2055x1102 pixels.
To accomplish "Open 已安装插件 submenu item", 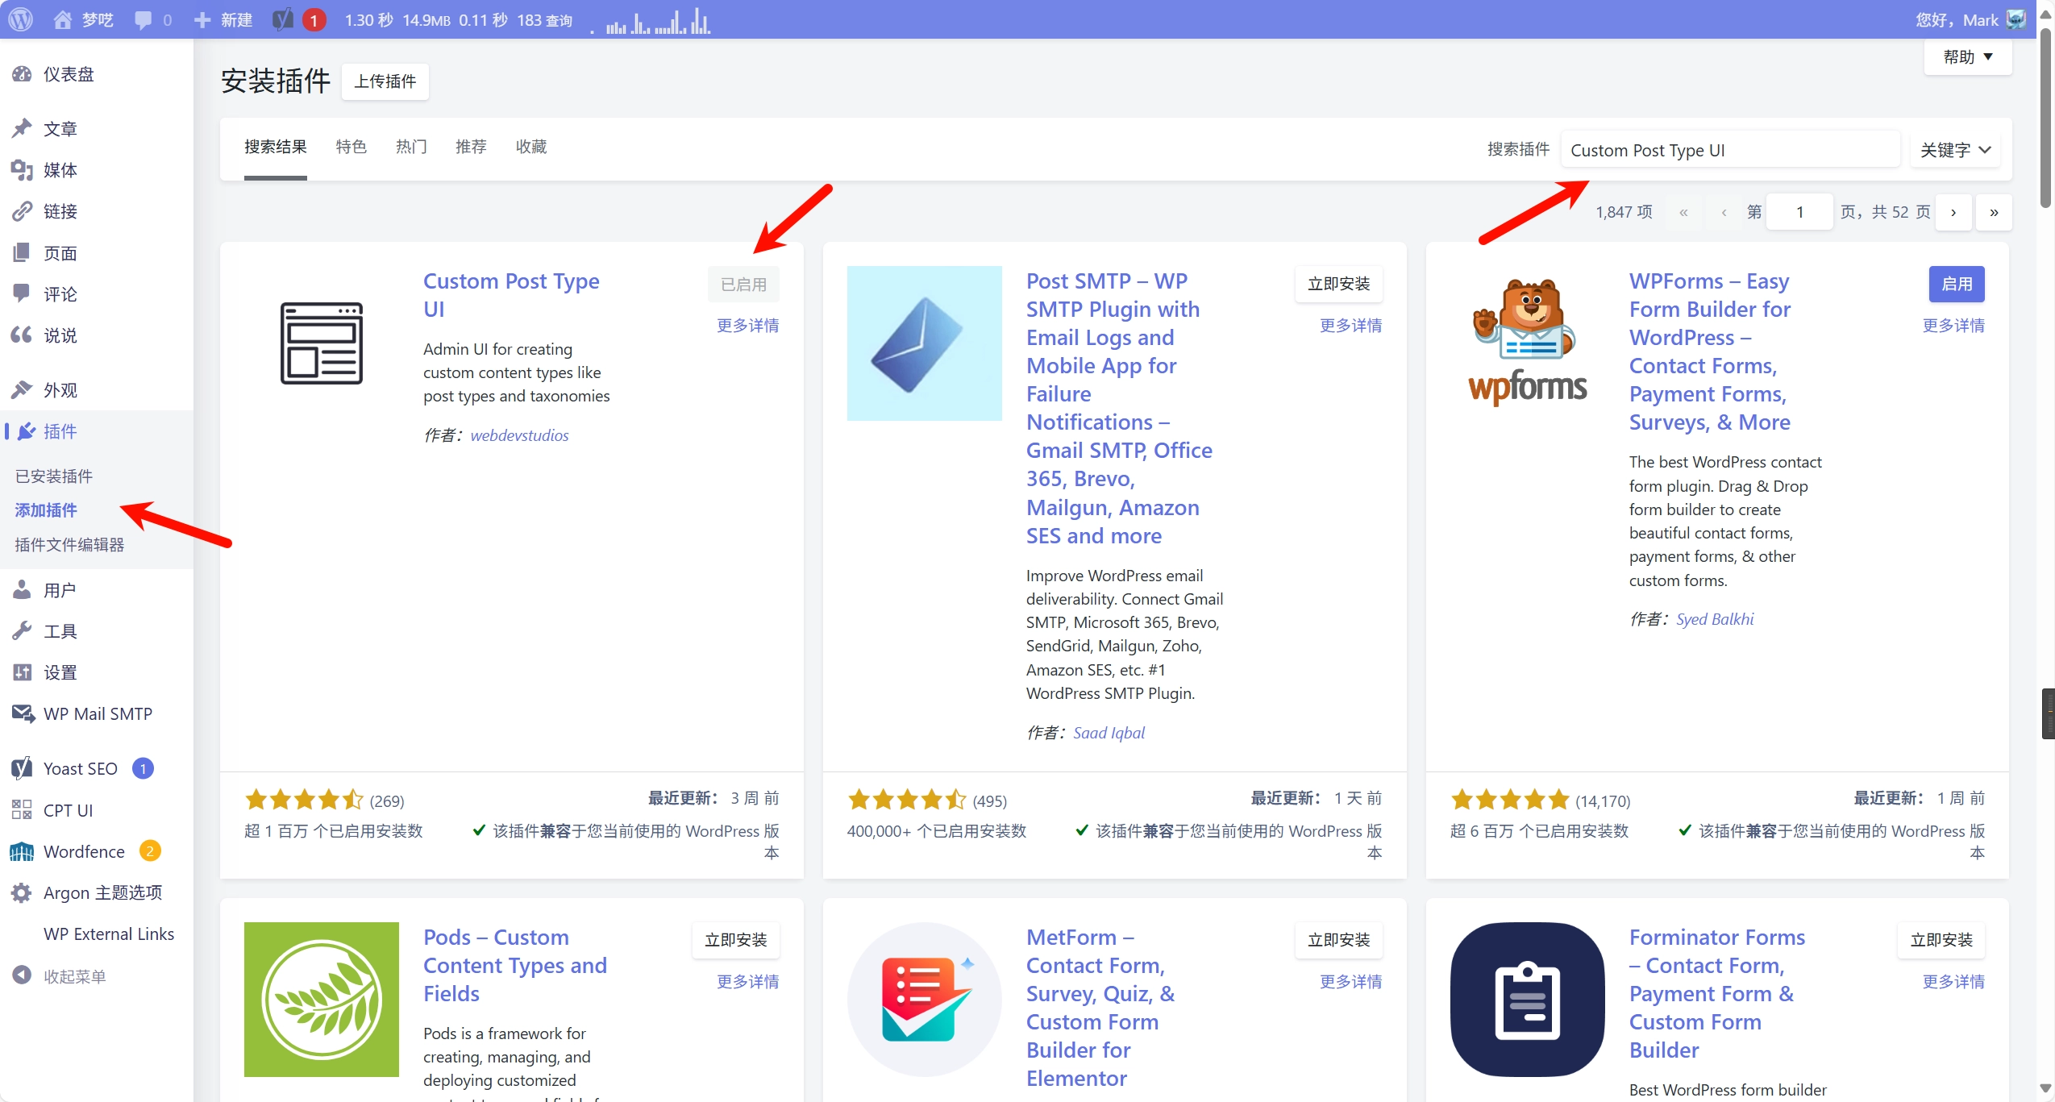I will (54, 476).
